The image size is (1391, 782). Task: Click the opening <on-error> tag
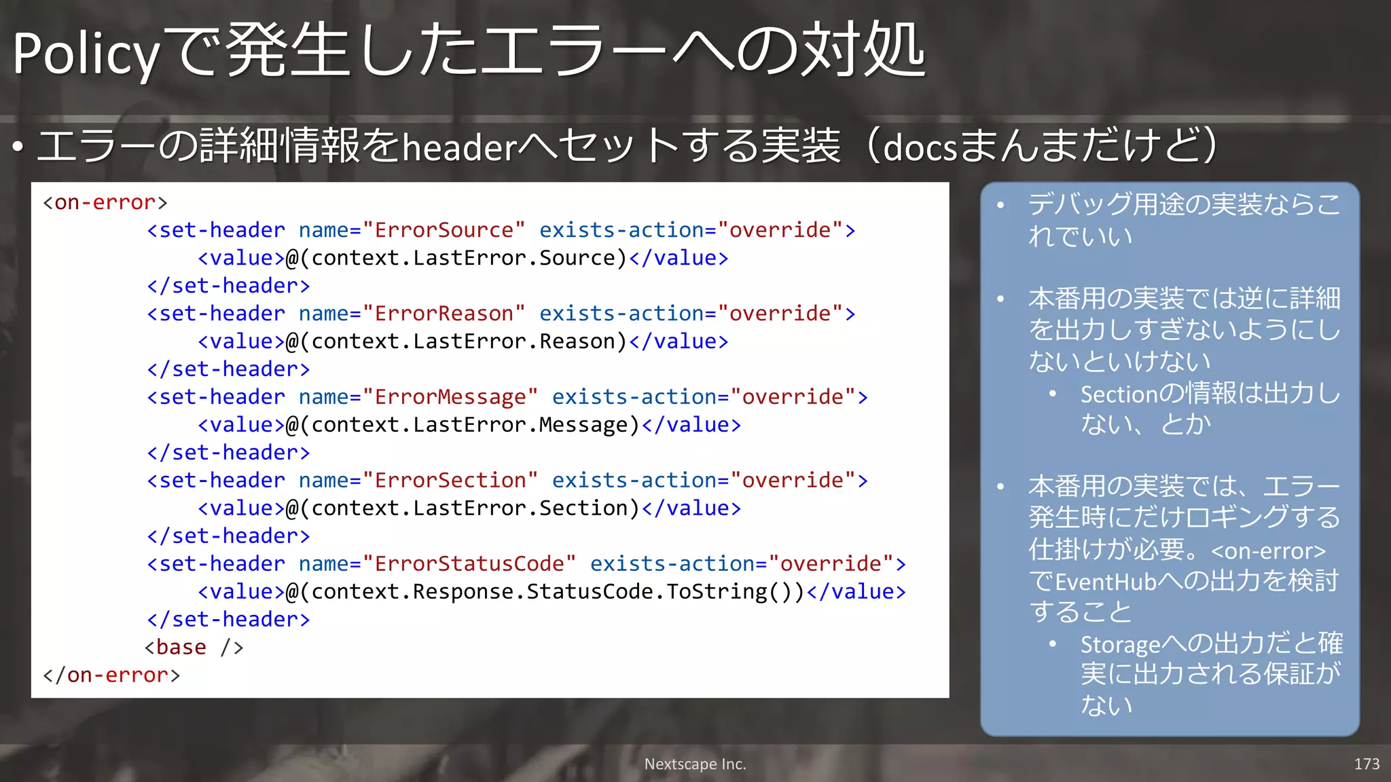click(105, 202)
